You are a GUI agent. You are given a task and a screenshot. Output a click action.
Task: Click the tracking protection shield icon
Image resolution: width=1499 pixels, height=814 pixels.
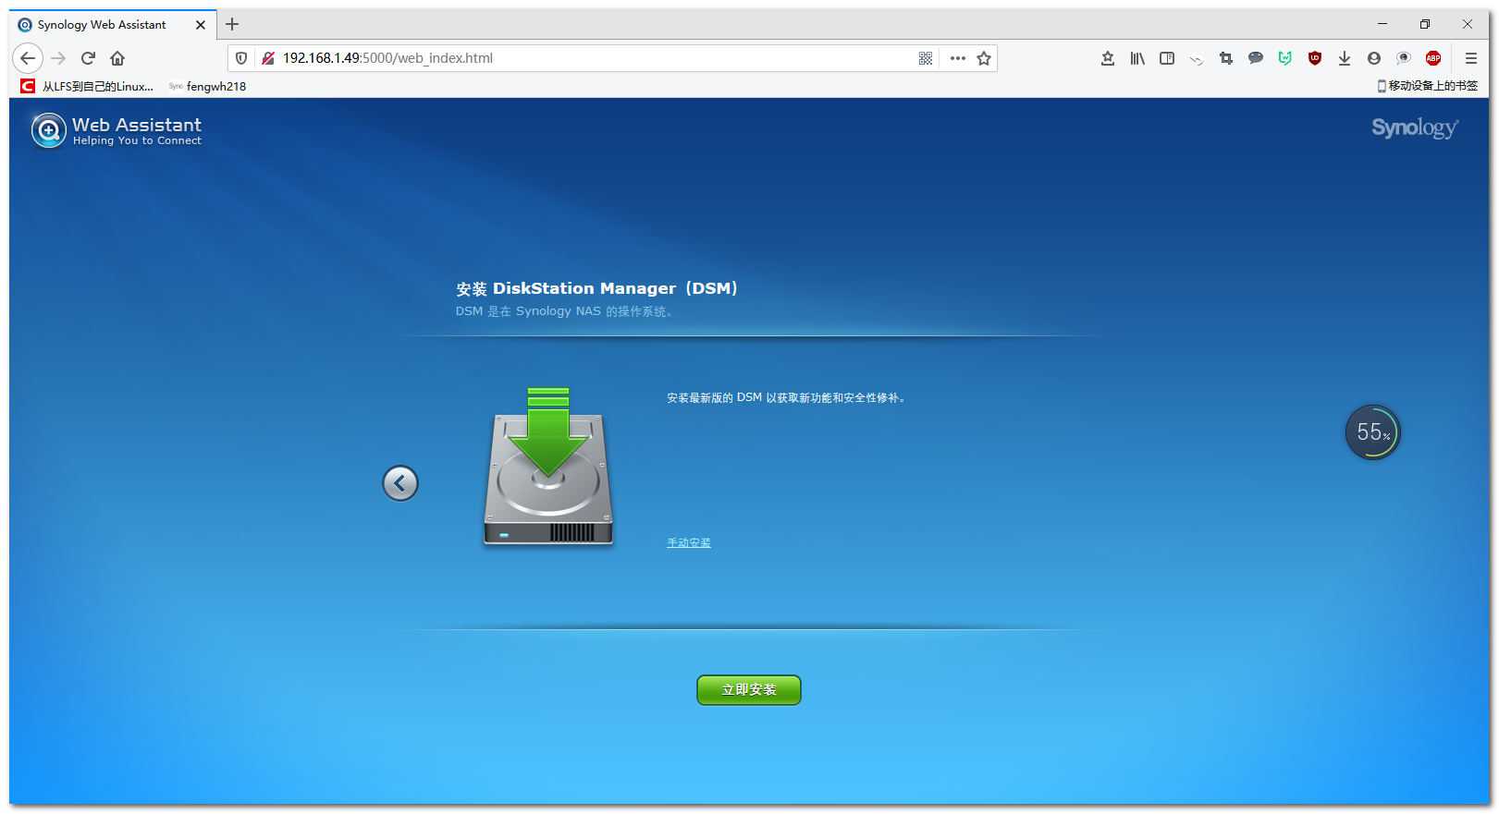pyautogui.click(x=241, y=58)
